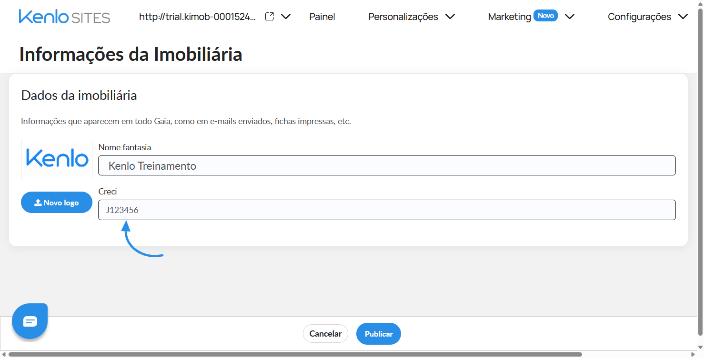Click the horizontal page scrollbar
Viewport: 704px width, 358px height.
[x=295, y=354]
